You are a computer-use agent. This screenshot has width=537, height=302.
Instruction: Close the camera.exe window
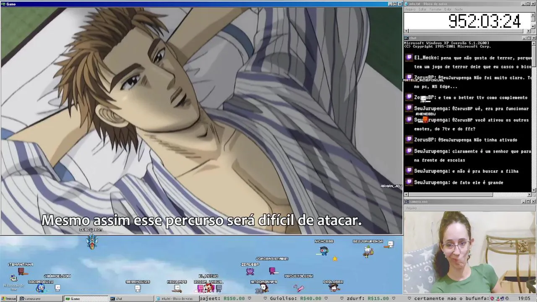pos(534,202)
